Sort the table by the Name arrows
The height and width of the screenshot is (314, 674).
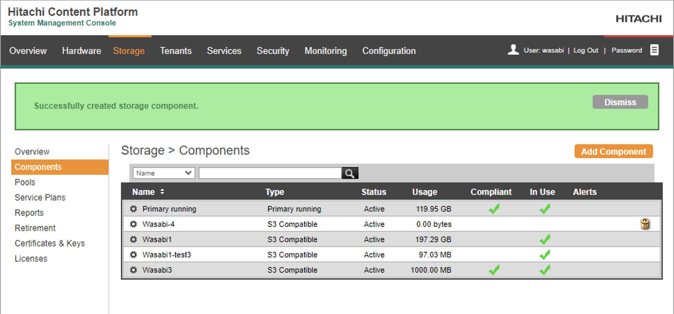point(162,192)
